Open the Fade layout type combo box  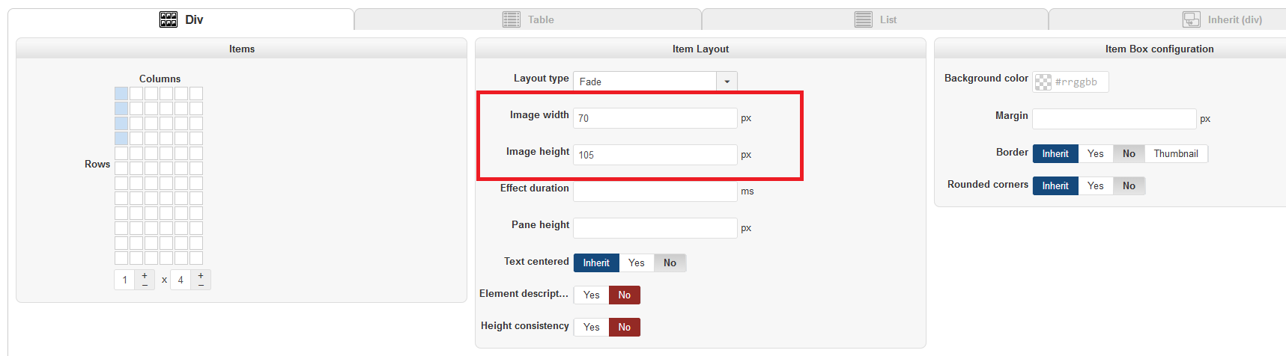tap(645, 82)
